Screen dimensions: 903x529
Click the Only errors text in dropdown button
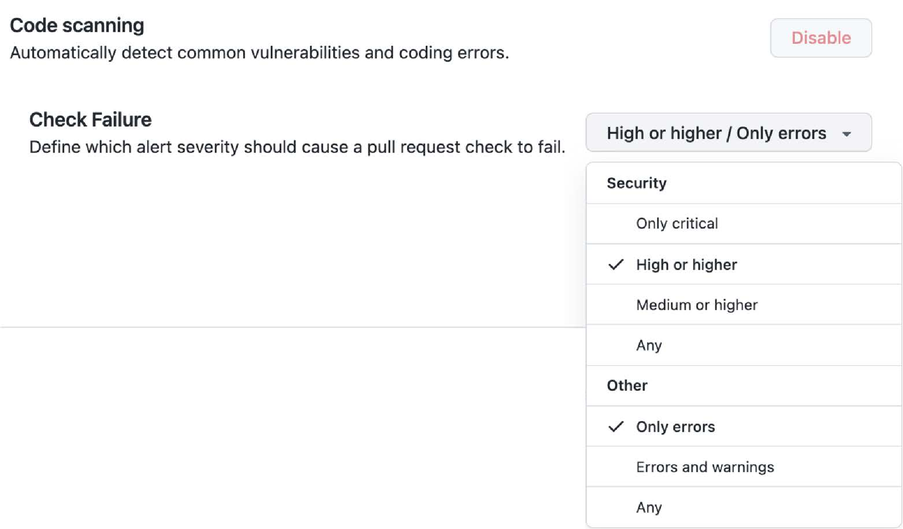[x=781, y=133]
